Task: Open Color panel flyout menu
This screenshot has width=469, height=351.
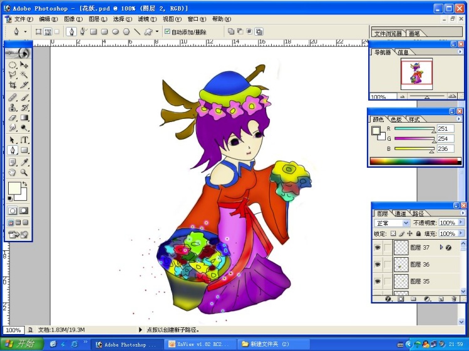Action: tap(459, 119)
